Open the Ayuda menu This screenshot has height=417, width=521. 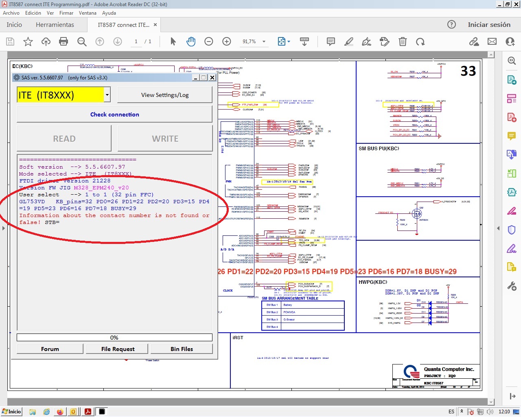[x=109, y=13]
